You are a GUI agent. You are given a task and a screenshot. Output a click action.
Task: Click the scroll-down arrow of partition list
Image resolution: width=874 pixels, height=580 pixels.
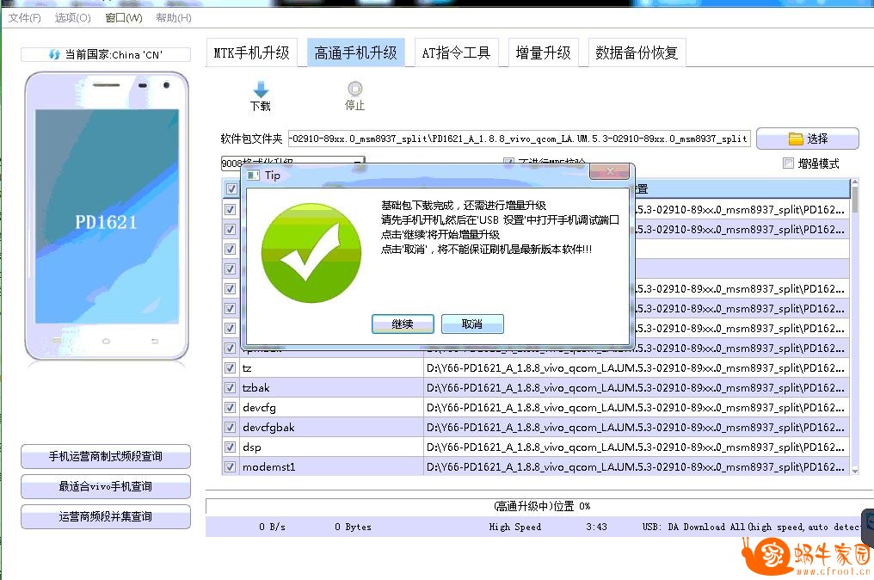(x=854, y=471)
